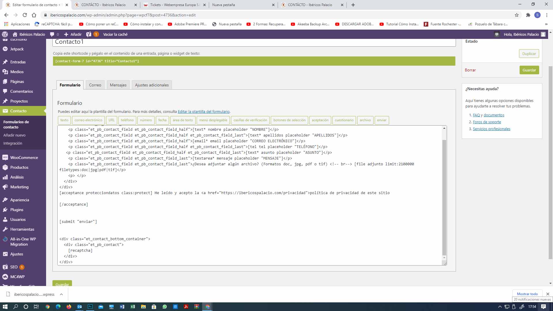Click the WordPress logo in admin bar
The height and width of the screenshot is (311, 553).
coord(5,34)
